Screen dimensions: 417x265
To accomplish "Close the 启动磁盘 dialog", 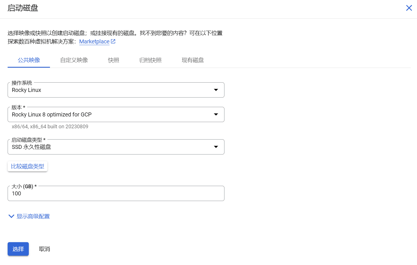I will [x=409, y=8].
